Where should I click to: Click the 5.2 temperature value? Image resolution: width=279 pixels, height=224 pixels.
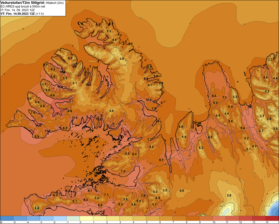(246, 138)
